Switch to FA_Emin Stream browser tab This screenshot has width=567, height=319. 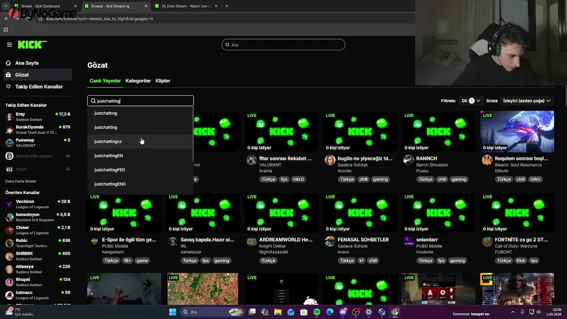pos(186,6)
